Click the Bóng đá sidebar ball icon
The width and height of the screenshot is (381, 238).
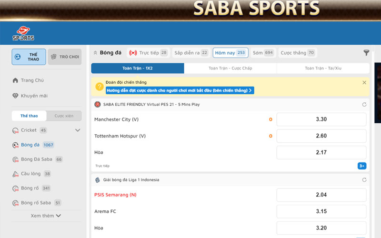pos(15,145)
